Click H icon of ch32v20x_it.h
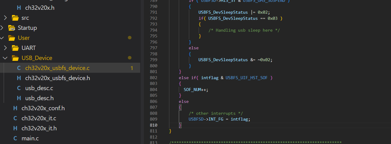Image resolution: width=391 pixels, height=144 pixels. click(x=15, y=128)
